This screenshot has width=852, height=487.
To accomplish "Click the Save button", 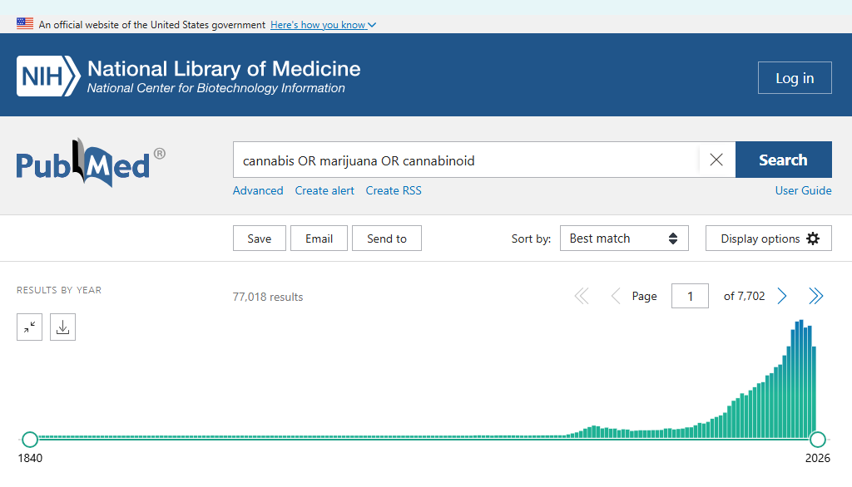I will pos(259,239).
